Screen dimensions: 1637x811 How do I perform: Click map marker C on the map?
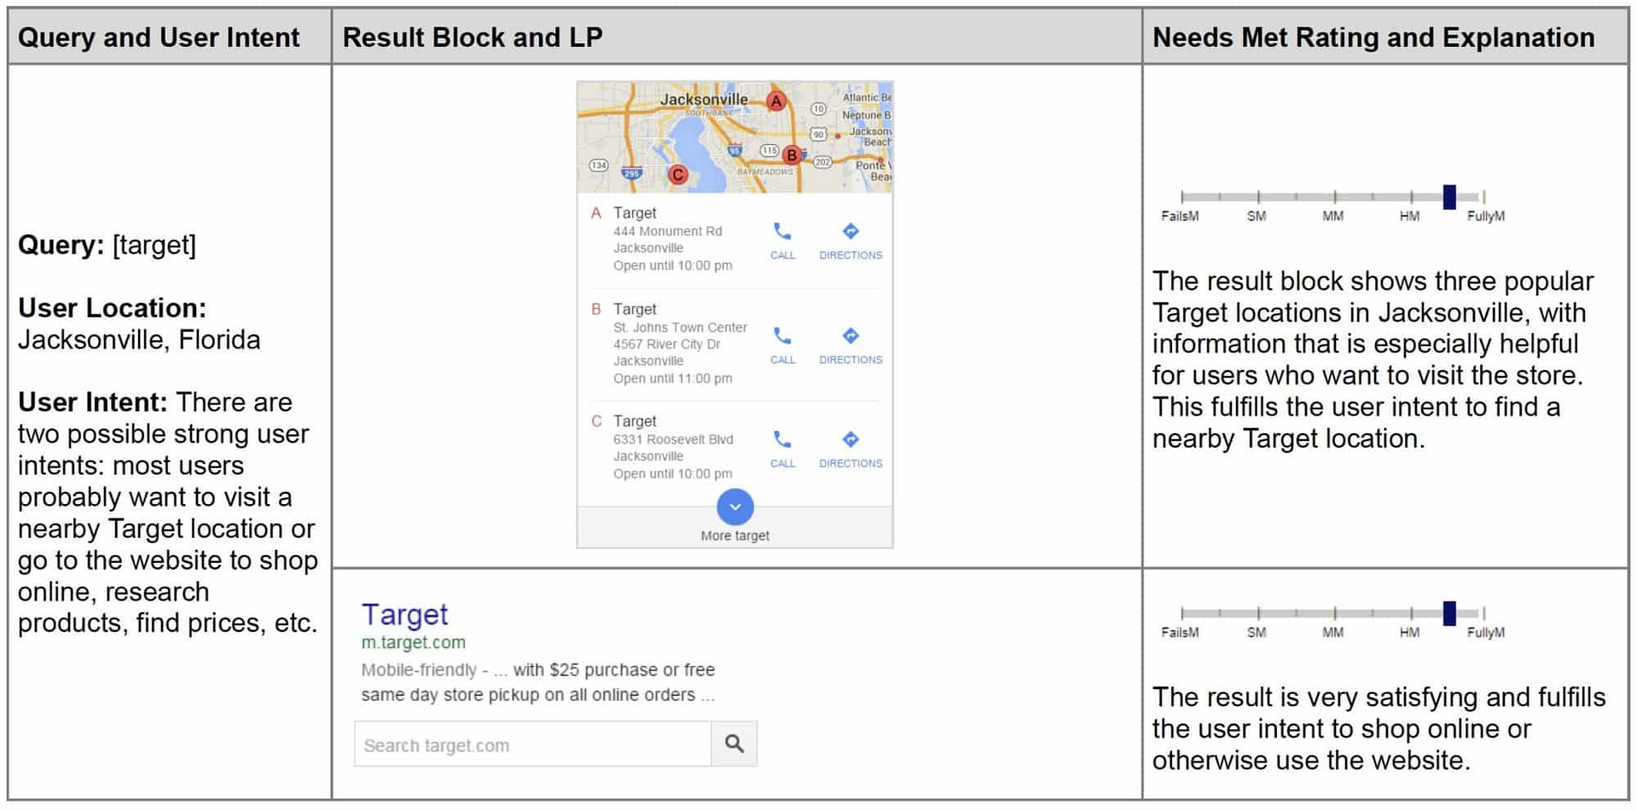678,174
